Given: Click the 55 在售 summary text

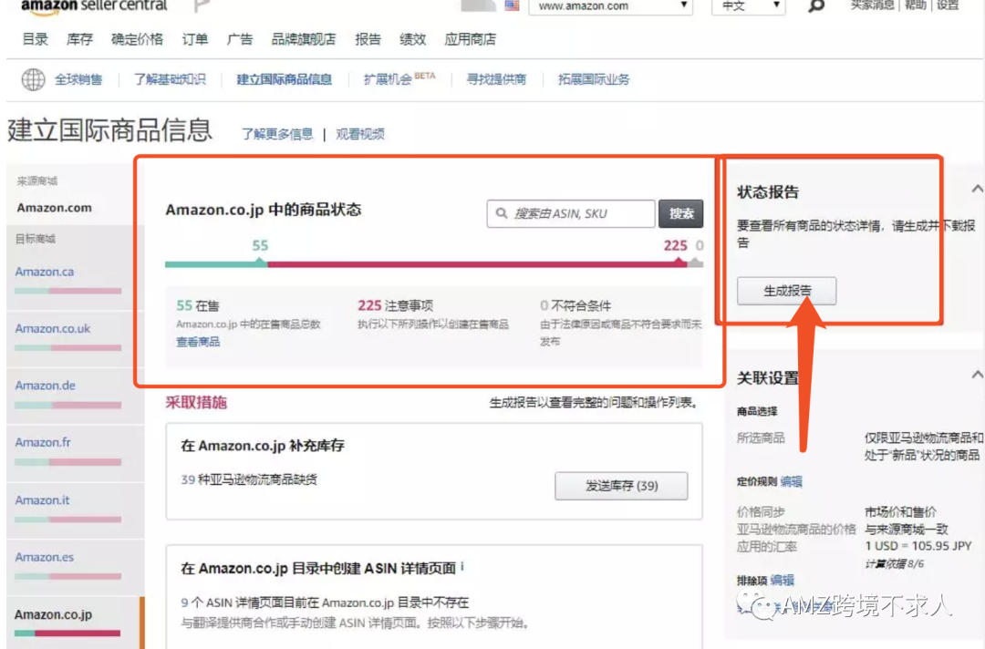Looking at the screenshot, I should [198, 305].
